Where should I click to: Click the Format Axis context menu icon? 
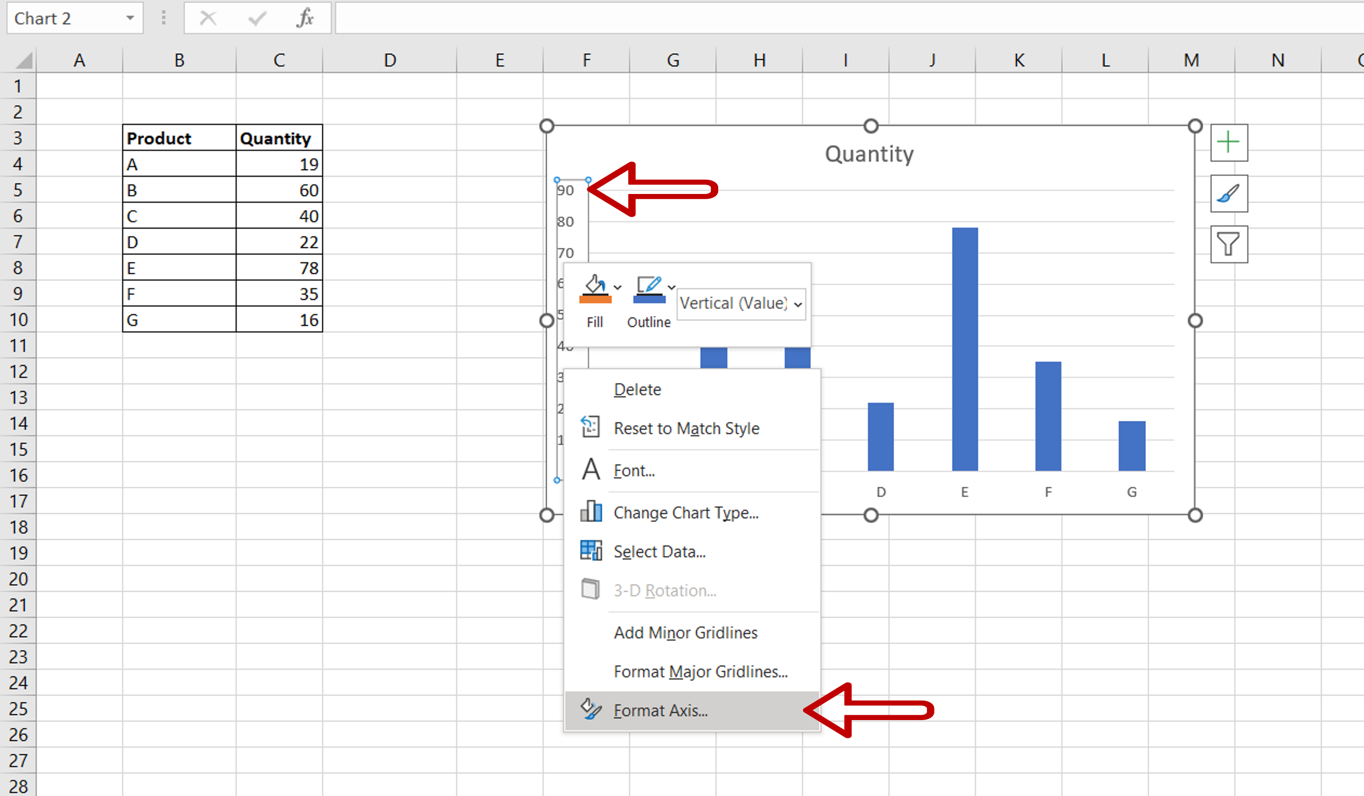coord(587,709)
